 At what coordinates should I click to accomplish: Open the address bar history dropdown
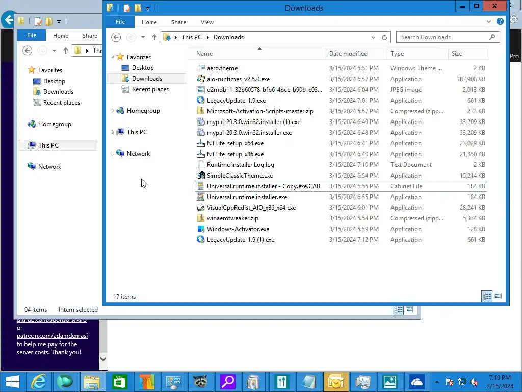373,37
